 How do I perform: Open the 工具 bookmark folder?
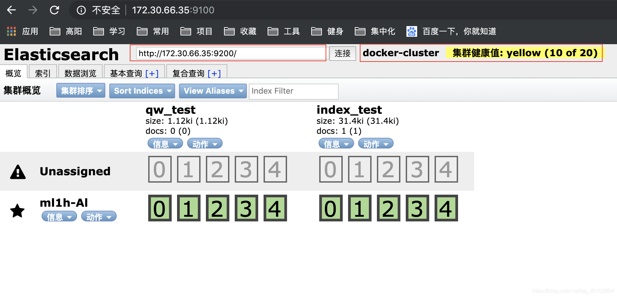284,31
